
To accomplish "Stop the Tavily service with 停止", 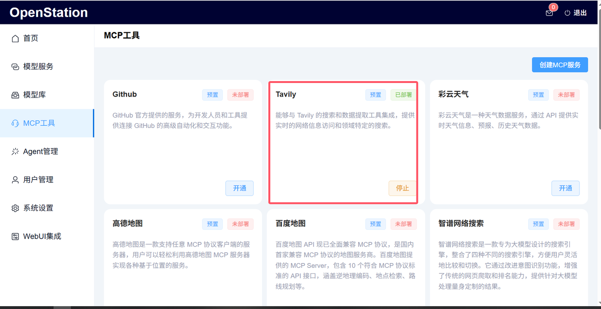I will point(402,188).
